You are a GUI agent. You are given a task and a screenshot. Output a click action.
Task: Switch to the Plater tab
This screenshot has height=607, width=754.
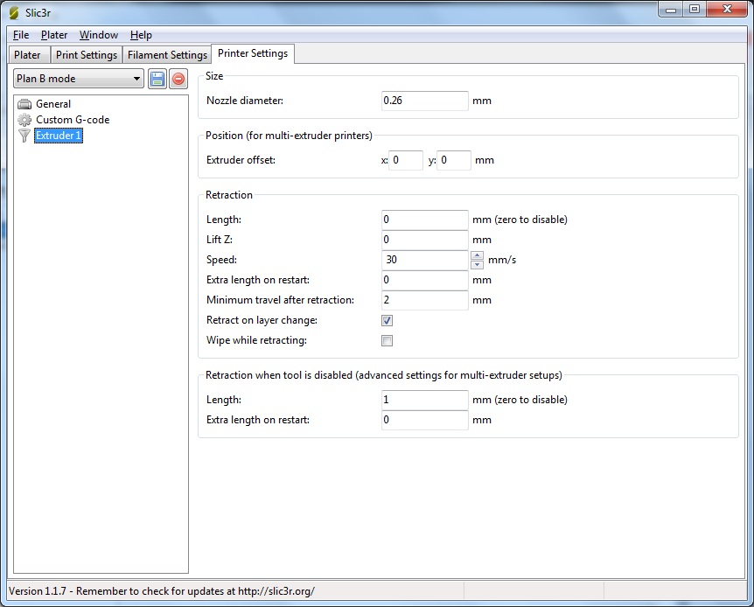tap(29, 55)
